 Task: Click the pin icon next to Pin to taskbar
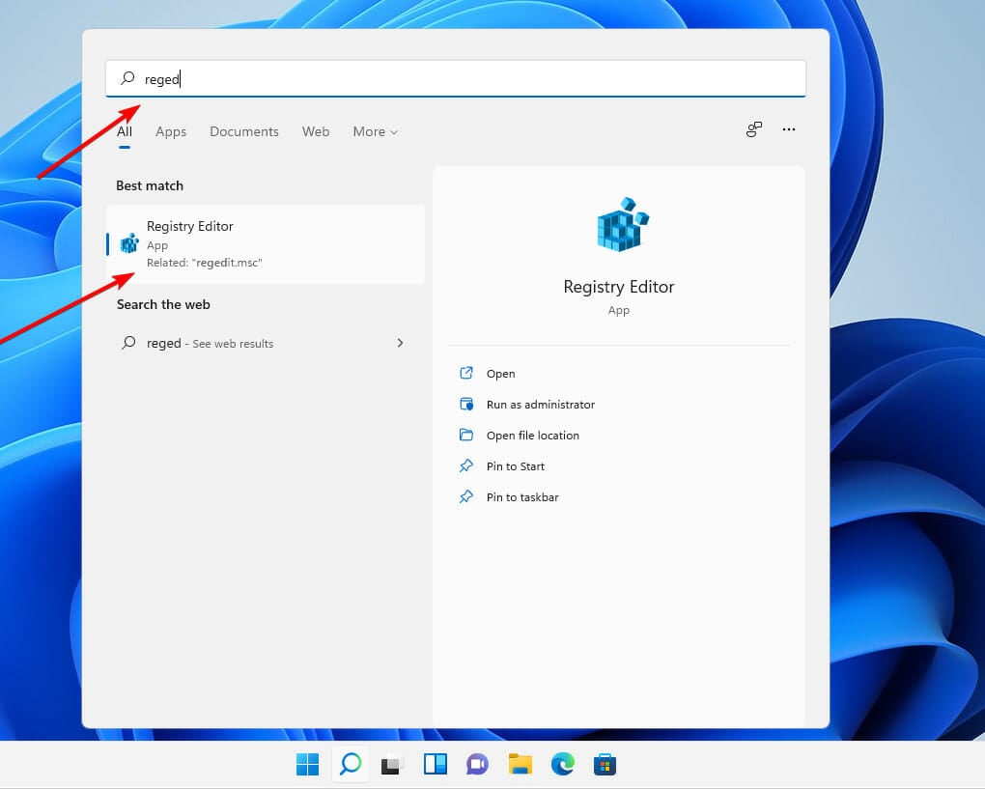[x=466, y=496]
